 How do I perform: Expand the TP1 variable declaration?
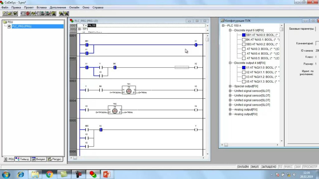[x=79, y=29]
